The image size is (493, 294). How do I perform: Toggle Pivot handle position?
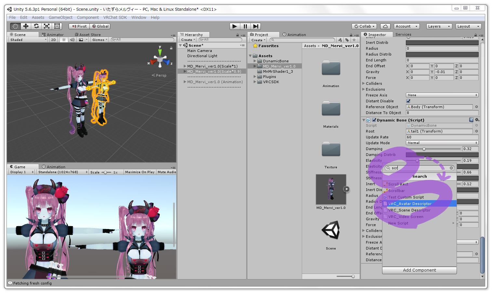[79, 26]
